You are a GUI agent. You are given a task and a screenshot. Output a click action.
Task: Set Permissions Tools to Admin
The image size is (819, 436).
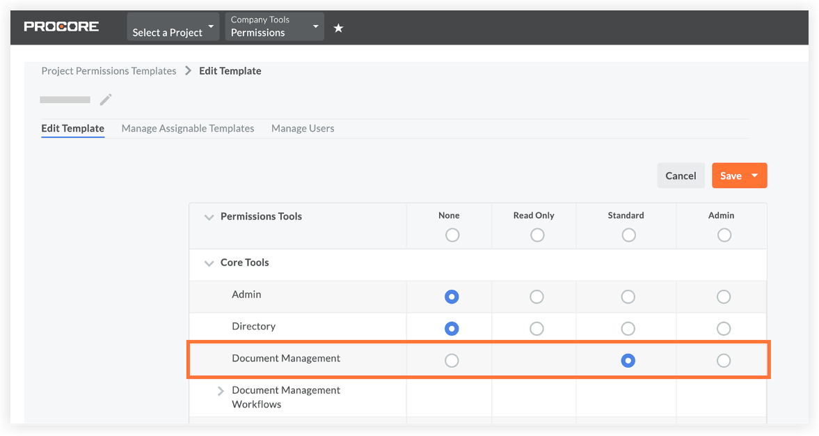pyautogui.click(x=724, y=235)
